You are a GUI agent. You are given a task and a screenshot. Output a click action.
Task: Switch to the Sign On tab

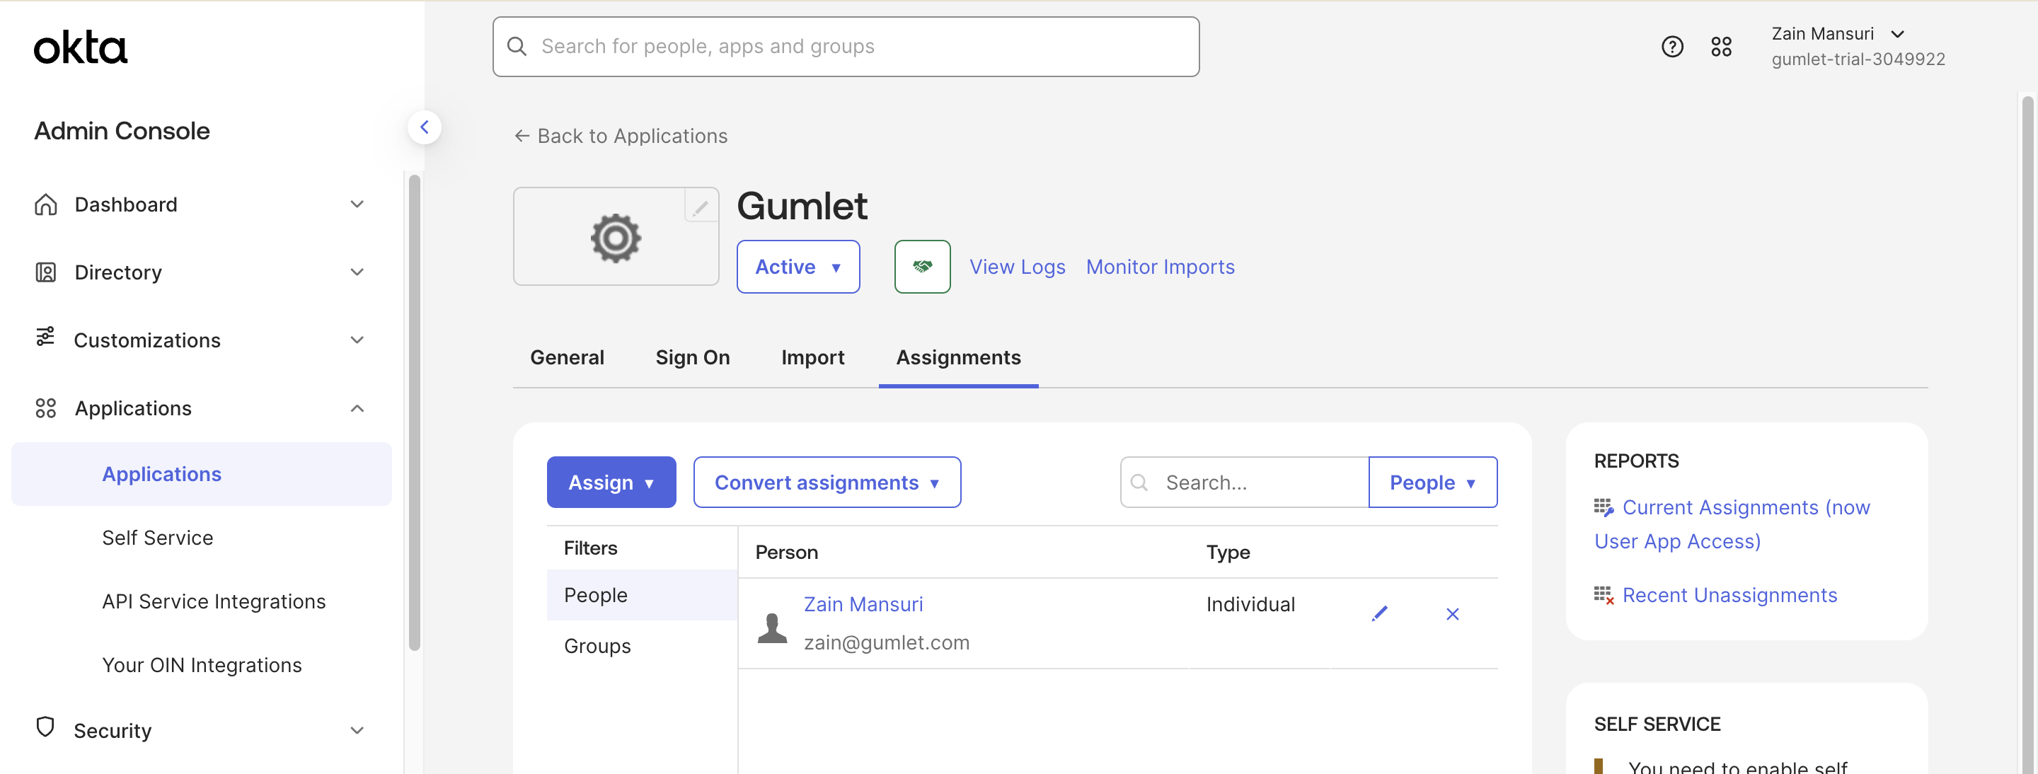(692, 357)
